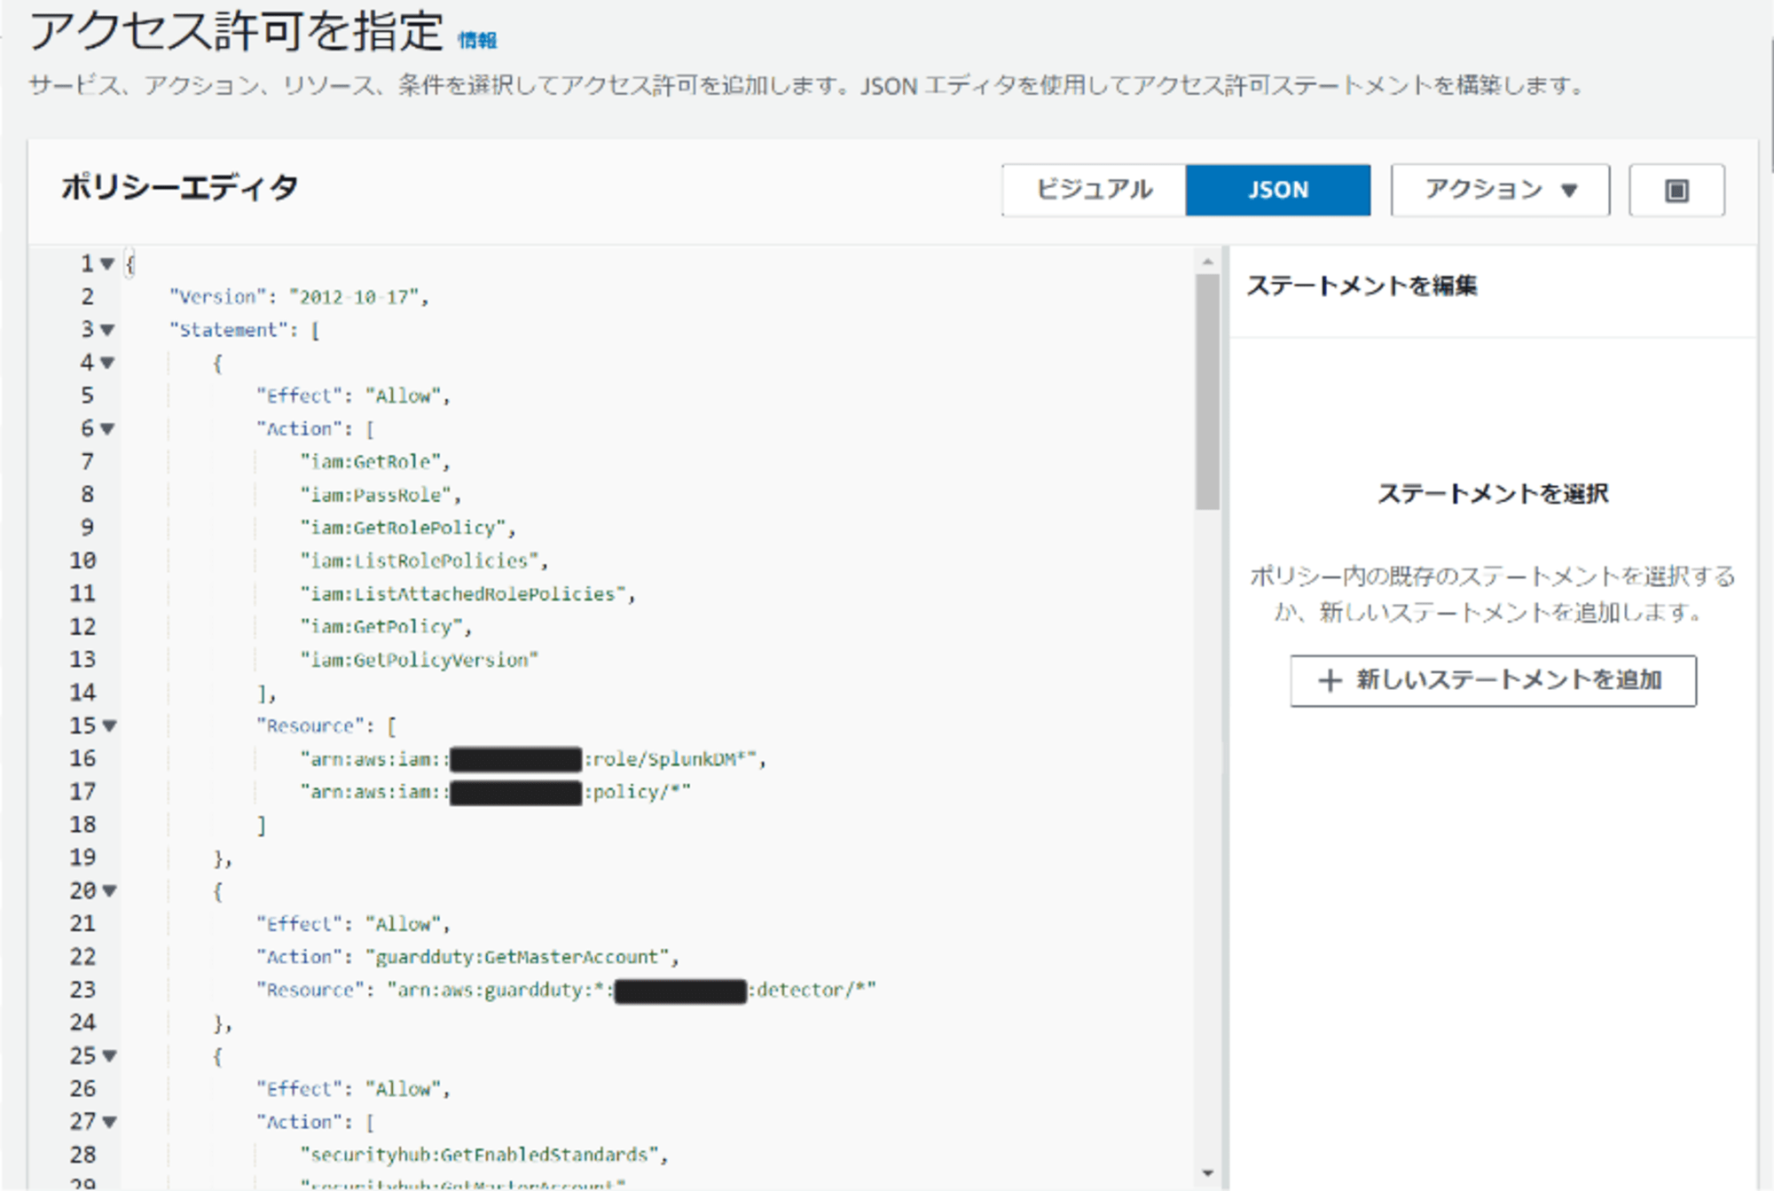This screenshot has height=1191, width=1774.
Task: Click the "iam:GetPolicy" line text
Action: pos(386,627)
